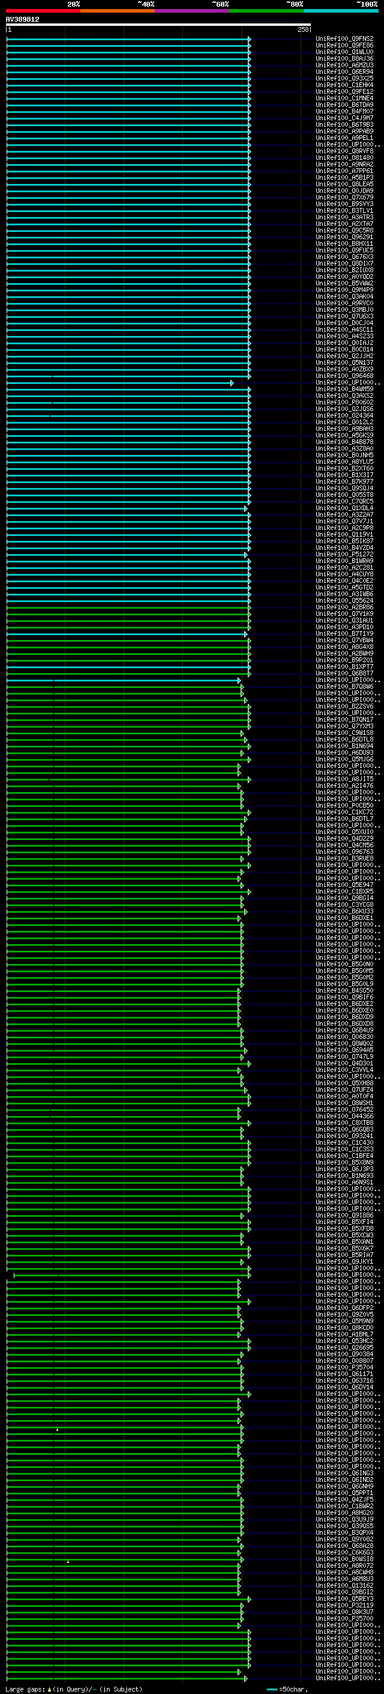Select hit label UniRef100_Q1WLU0
Screen dimensions: 384x1694
[344, 52]
